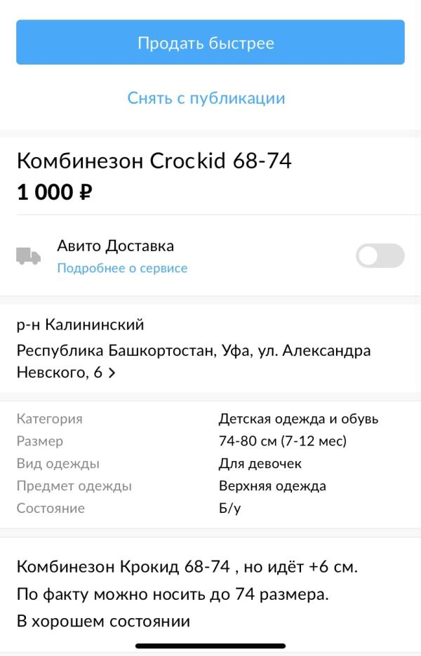Tap the description text about Крокид 68-74

187,567
